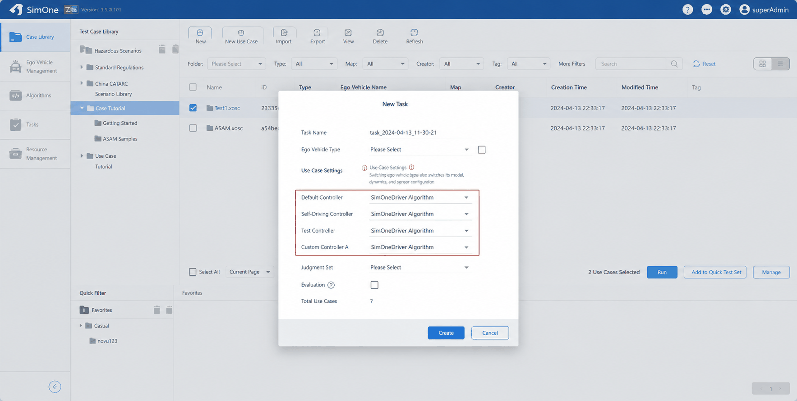Collapse the Case Tutorial tree node
This screenshot has width=797, height=401.
pyautogui.click(x=82, y=108)
